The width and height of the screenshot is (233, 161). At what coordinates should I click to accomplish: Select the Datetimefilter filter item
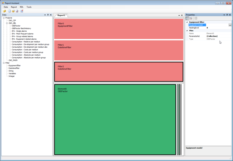tap(14, 68)
